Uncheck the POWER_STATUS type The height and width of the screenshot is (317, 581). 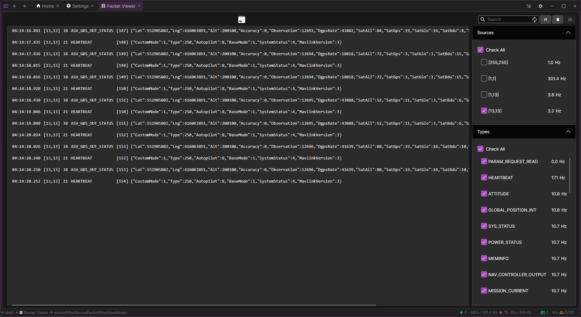tap(484, 242)
